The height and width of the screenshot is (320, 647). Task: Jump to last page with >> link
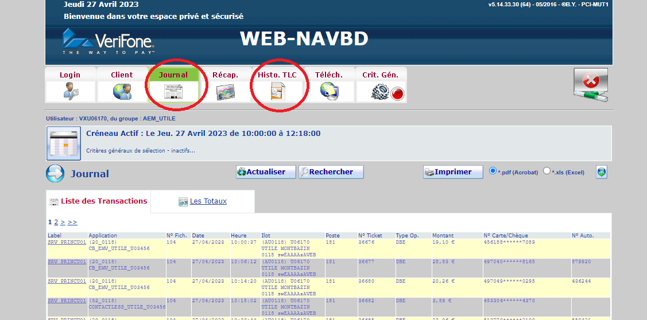72,222
